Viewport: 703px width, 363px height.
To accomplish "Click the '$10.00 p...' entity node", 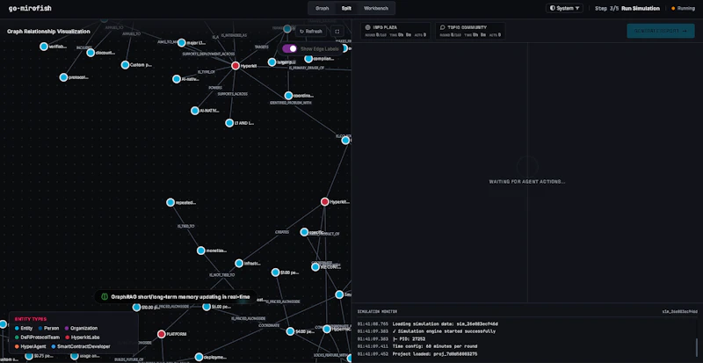I will tap(136, 308).
